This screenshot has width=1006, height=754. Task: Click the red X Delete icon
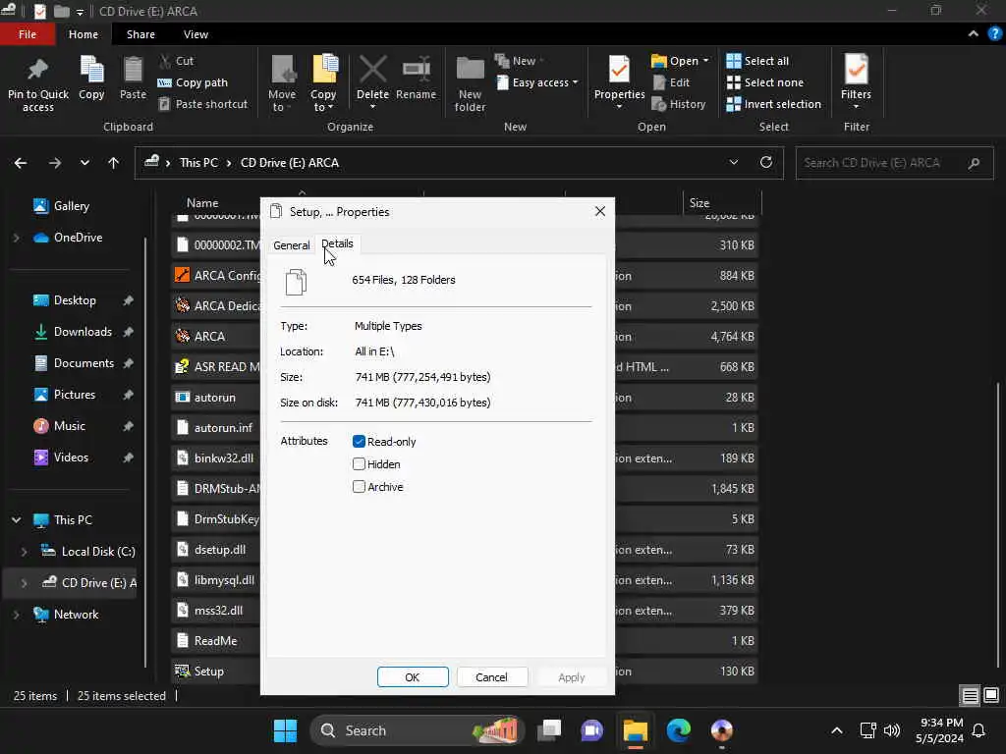coord(372,70)
